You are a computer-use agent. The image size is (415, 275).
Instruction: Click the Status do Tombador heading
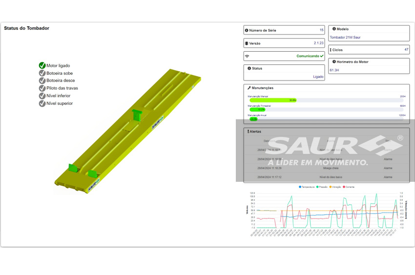pos(26,28)
